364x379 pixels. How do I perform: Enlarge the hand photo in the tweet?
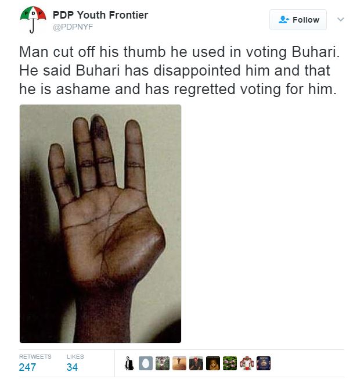tap(100, 223)
